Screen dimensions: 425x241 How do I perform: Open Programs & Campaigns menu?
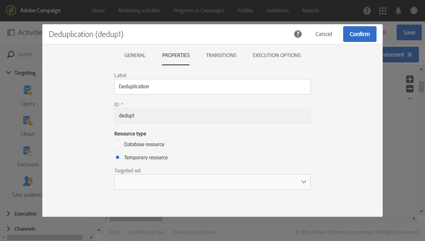[x=199, y=11]
